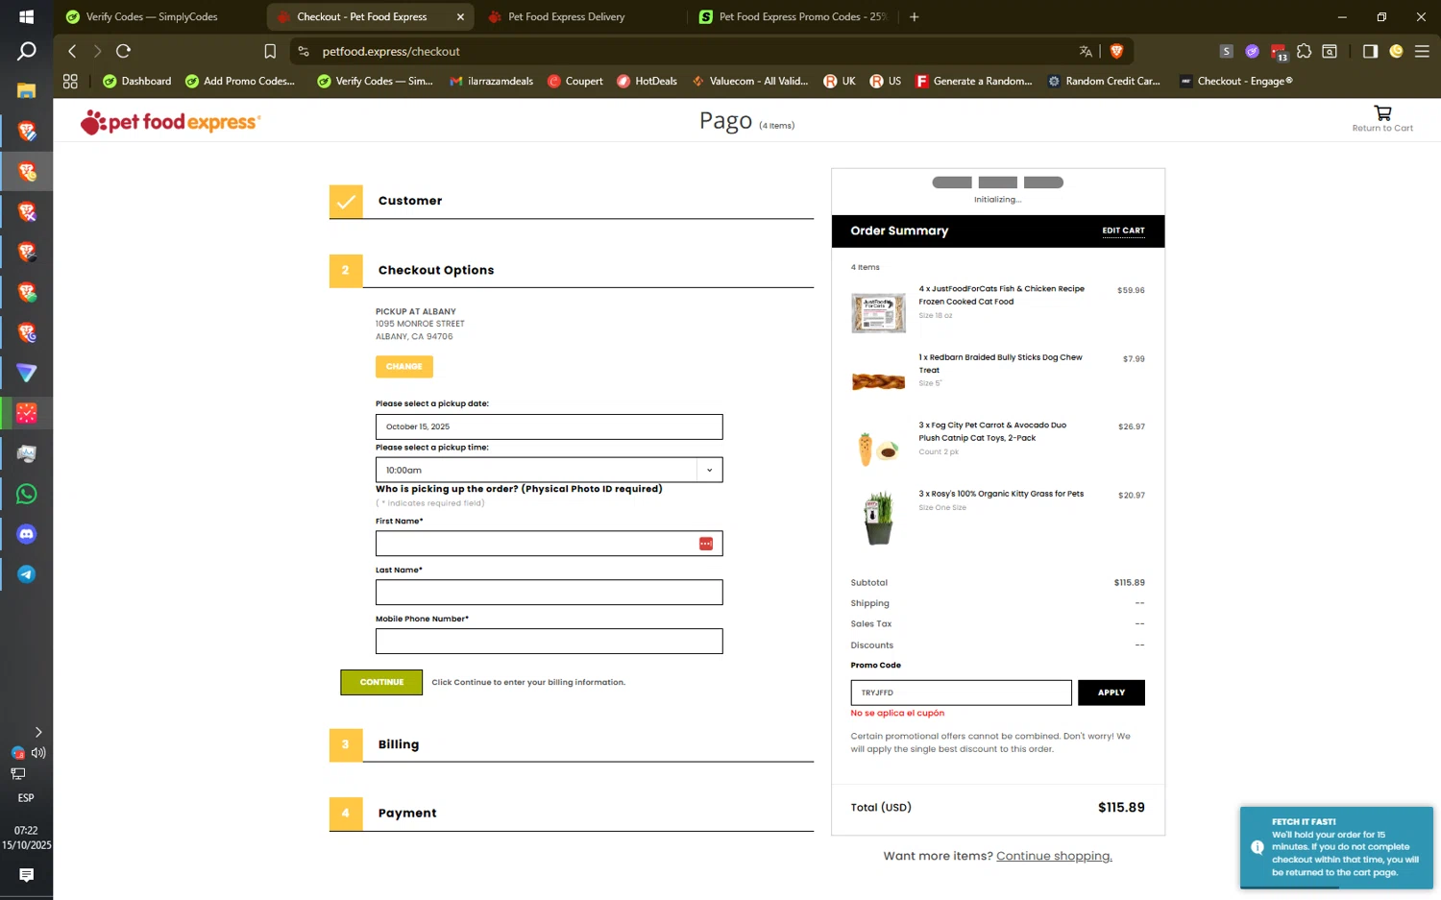The height and width of the screenshot is (900, 1441).
Task: Open the extensions puzzle piece menu
Action: point(1304,51)
